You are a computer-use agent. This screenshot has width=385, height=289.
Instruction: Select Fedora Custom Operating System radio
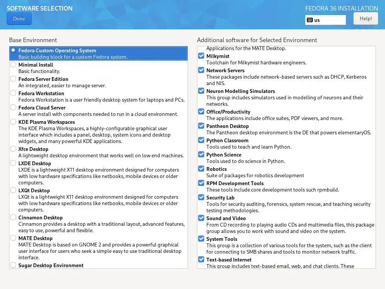pyautogui.click(x=13, y=50)
